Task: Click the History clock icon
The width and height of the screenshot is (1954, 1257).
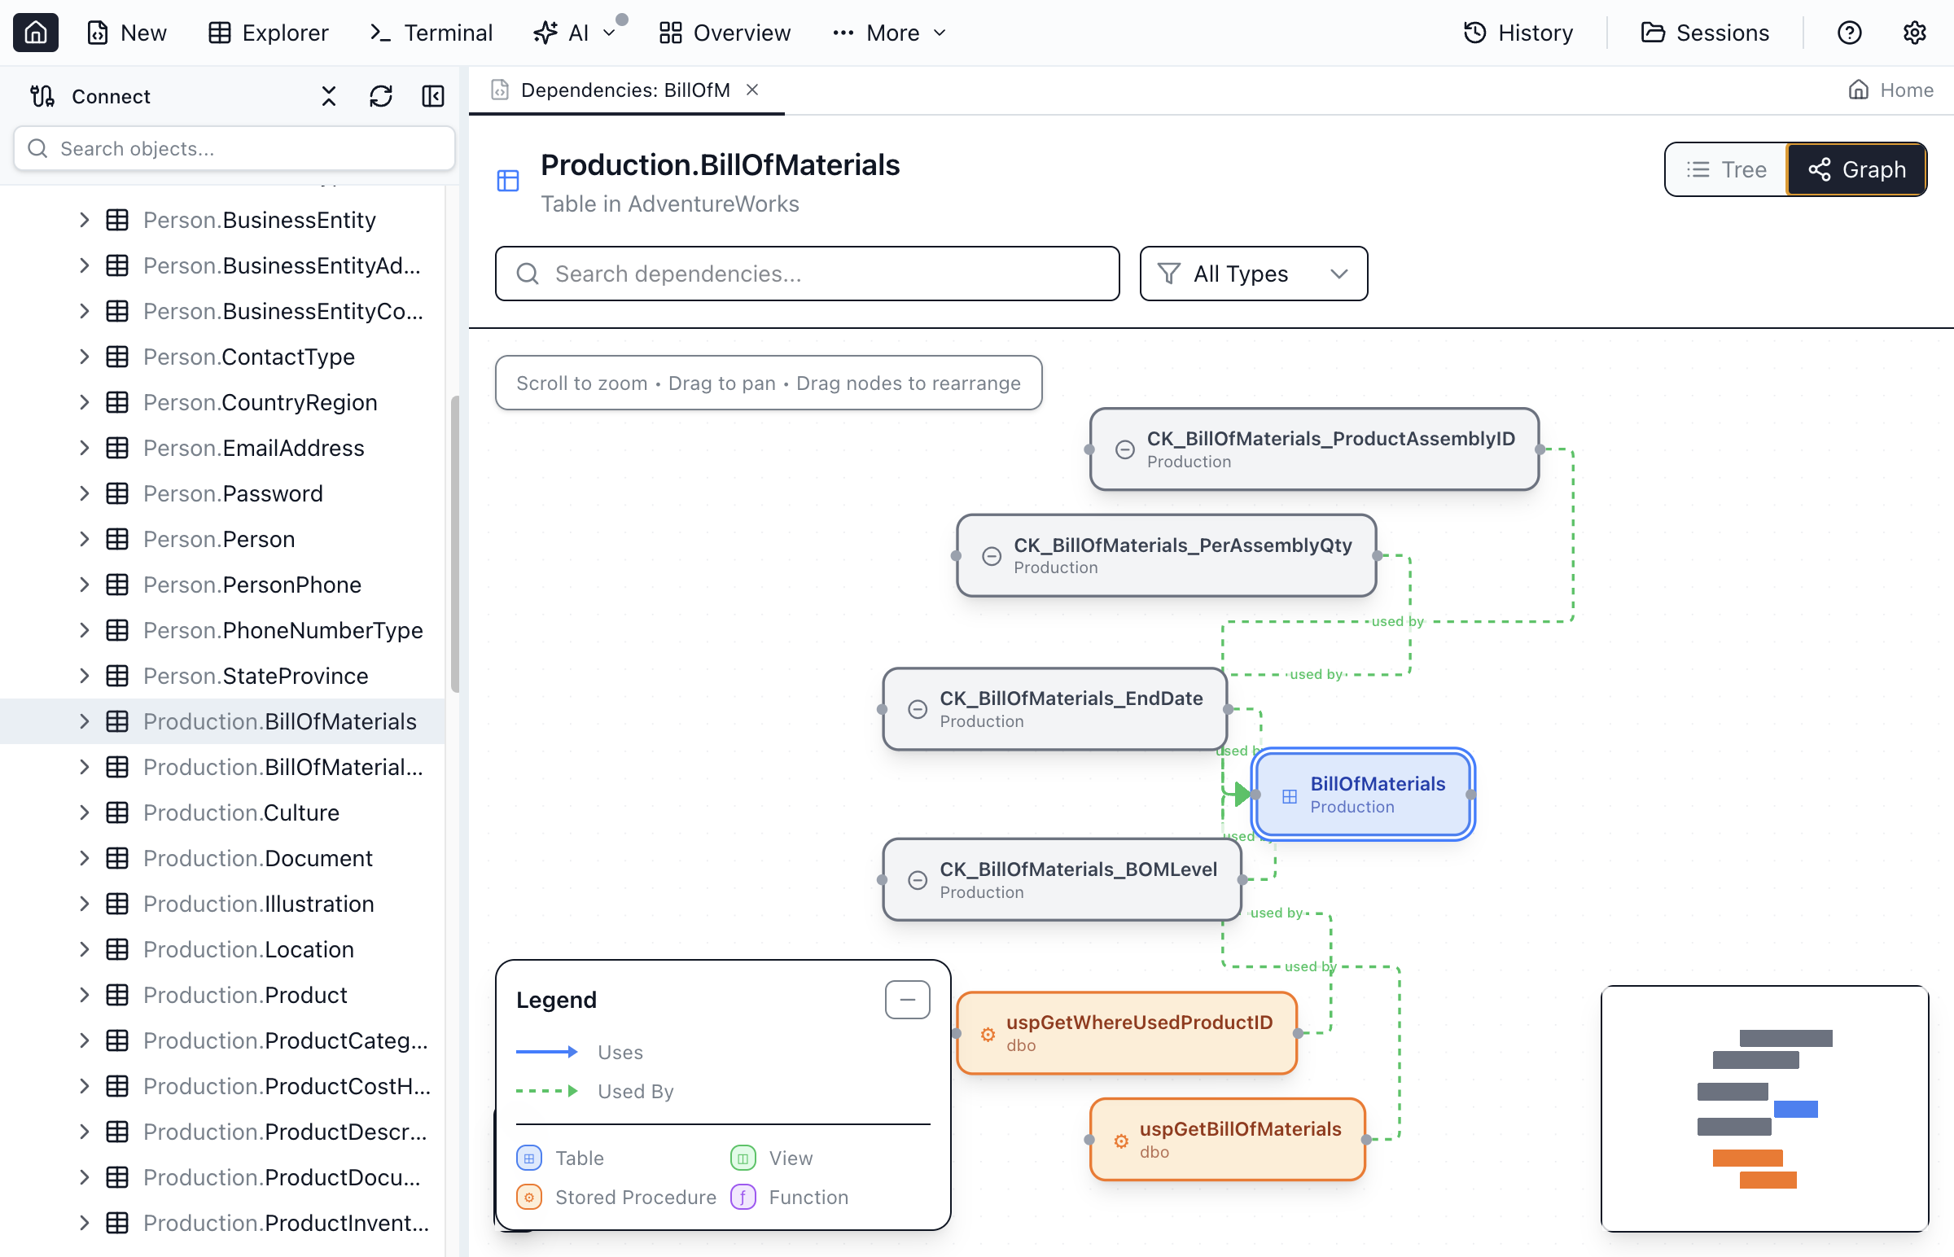Action: [1474, 33]
